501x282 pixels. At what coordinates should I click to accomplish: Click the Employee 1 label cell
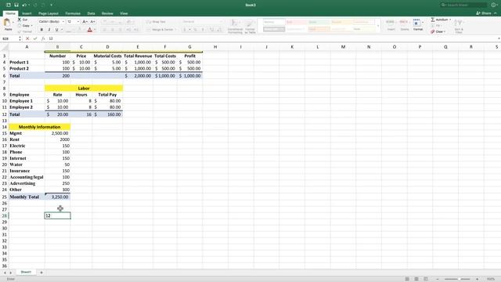(x=27, y=101)
